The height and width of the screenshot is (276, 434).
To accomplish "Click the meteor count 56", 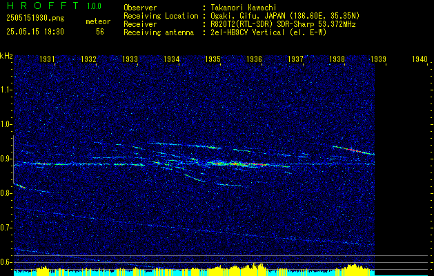I will pos(100,32).
